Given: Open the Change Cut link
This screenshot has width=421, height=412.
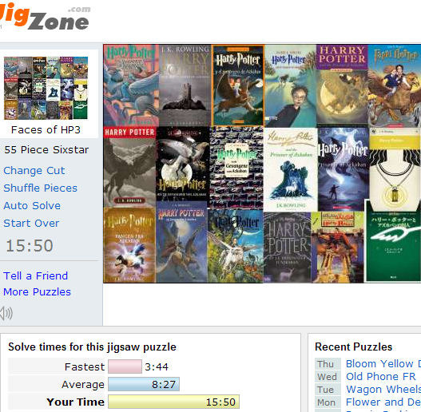Looking at the screenshot, I should 34,171.
